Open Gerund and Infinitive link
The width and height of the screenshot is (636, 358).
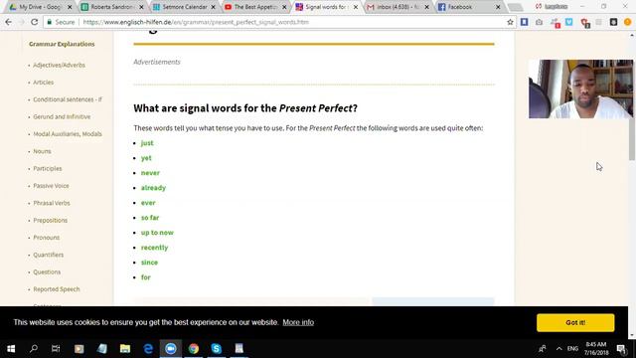(x=62, y=116)
